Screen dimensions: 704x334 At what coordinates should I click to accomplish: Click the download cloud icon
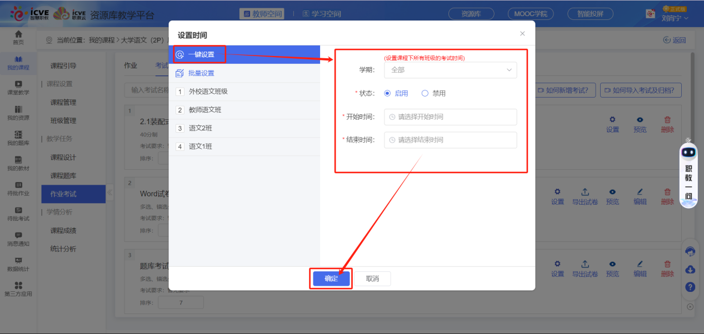[x=690, y=269]
